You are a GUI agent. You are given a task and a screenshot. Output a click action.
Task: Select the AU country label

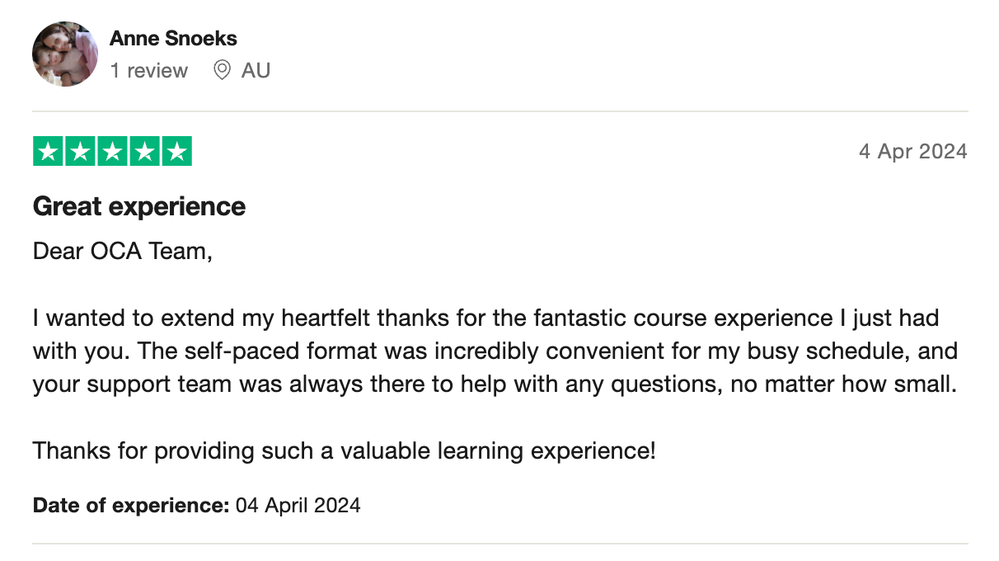click(256, 71)
